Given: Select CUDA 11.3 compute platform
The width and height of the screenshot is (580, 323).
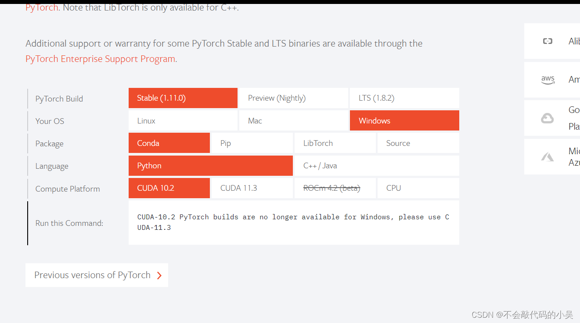Looking at the screenshot, I should click(252, 188).
